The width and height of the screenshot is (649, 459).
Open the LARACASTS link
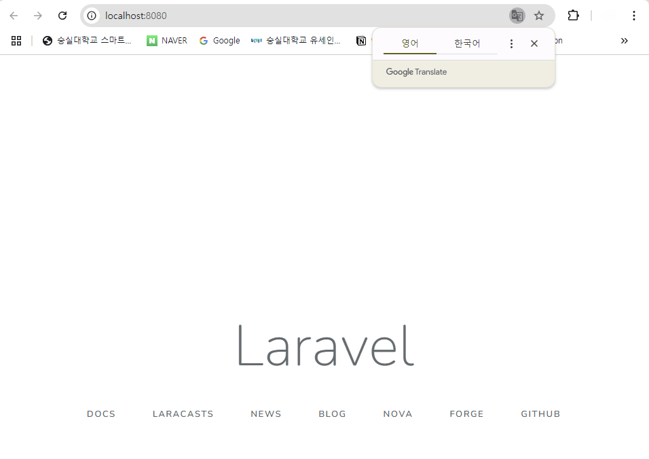coord(183,414)
